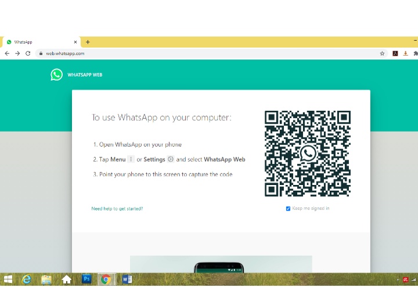Screen dimensions: 418x305
Task: Click the phone preview image
Action: click(221, 264)
